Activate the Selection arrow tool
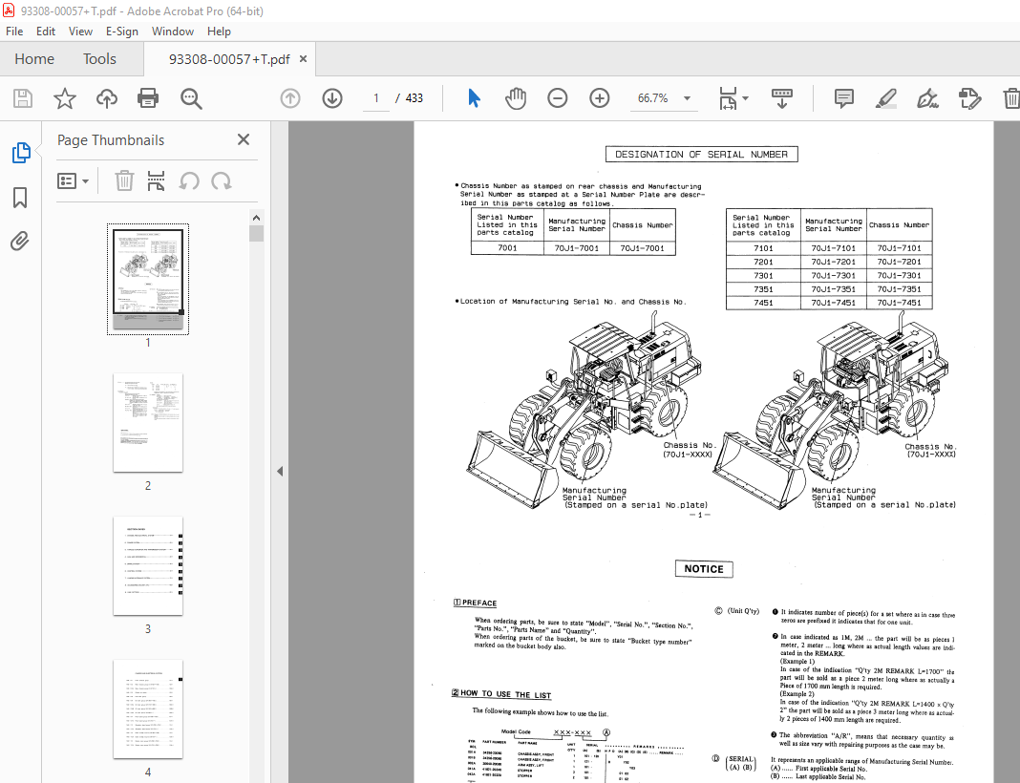The height and width of the screenshot is (783, 1020). tap(475, 98)
